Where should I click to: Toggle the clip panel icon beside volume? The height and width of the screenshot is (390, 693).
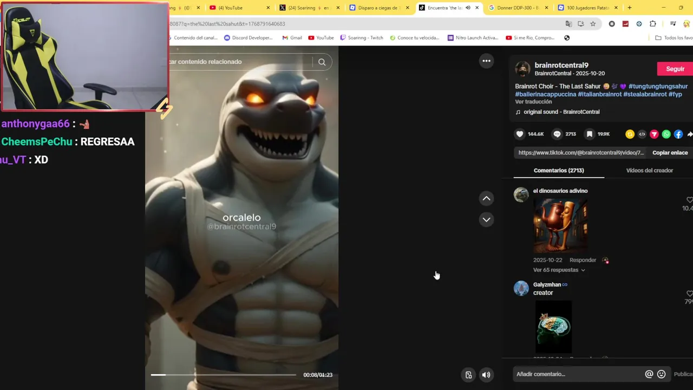[469, 375]
